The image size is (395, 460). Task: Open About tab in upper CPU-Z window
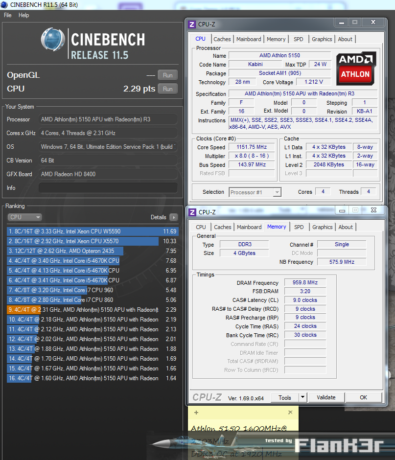(345, 39)
